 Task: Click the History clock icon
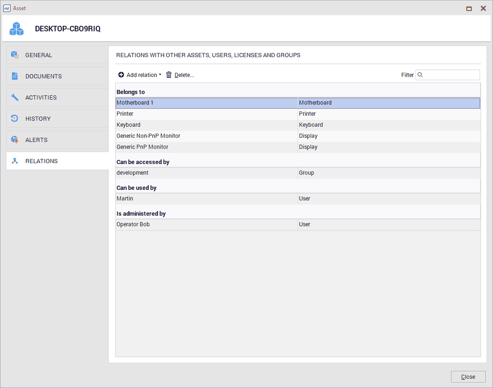tap(15, 118)
